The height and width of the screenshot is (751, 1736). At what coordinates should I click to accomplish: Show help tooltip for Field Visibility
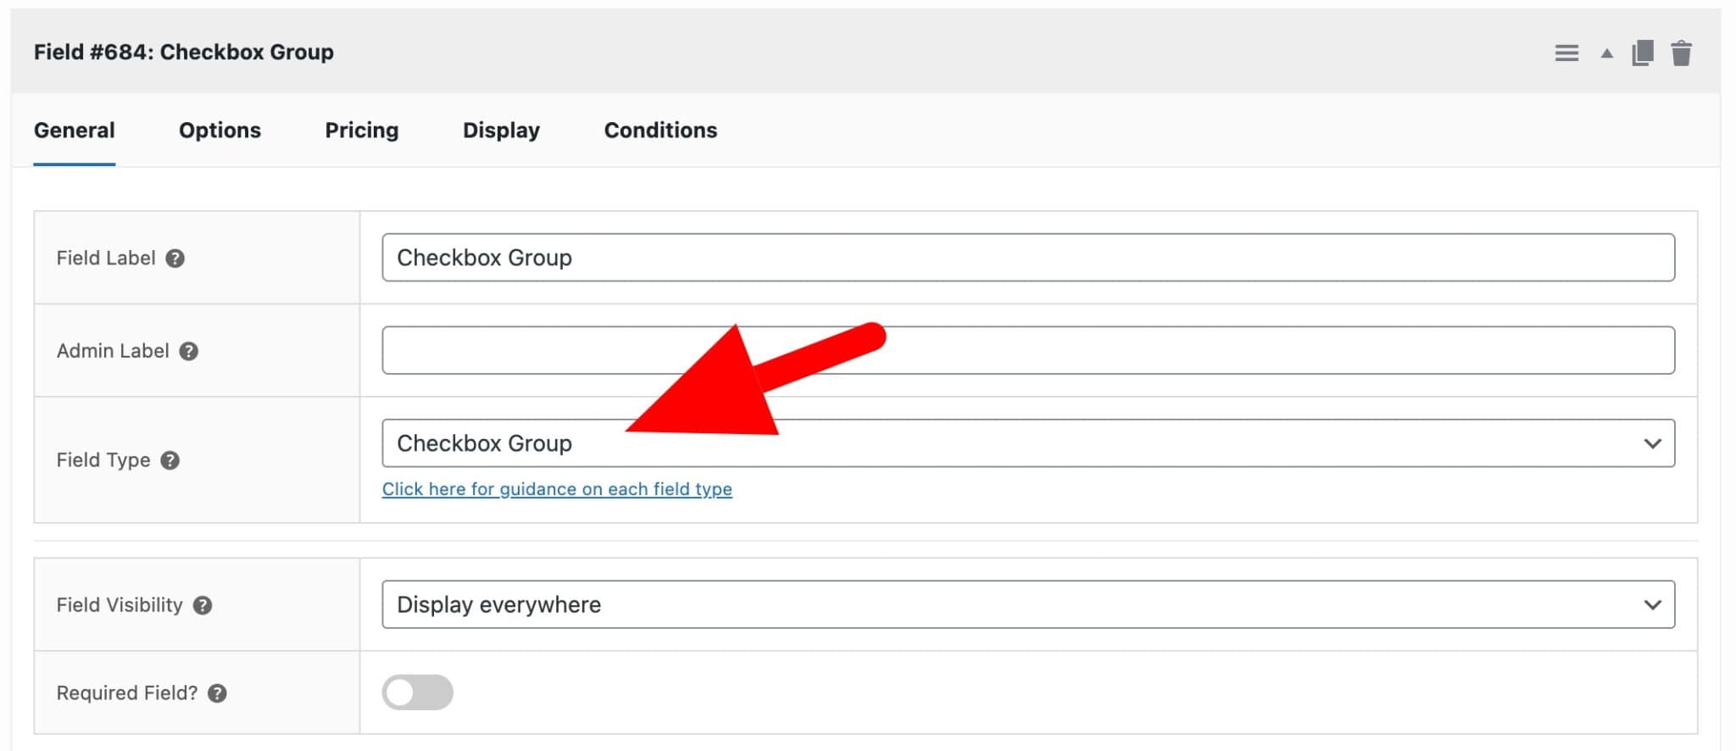tap(202, 605)
